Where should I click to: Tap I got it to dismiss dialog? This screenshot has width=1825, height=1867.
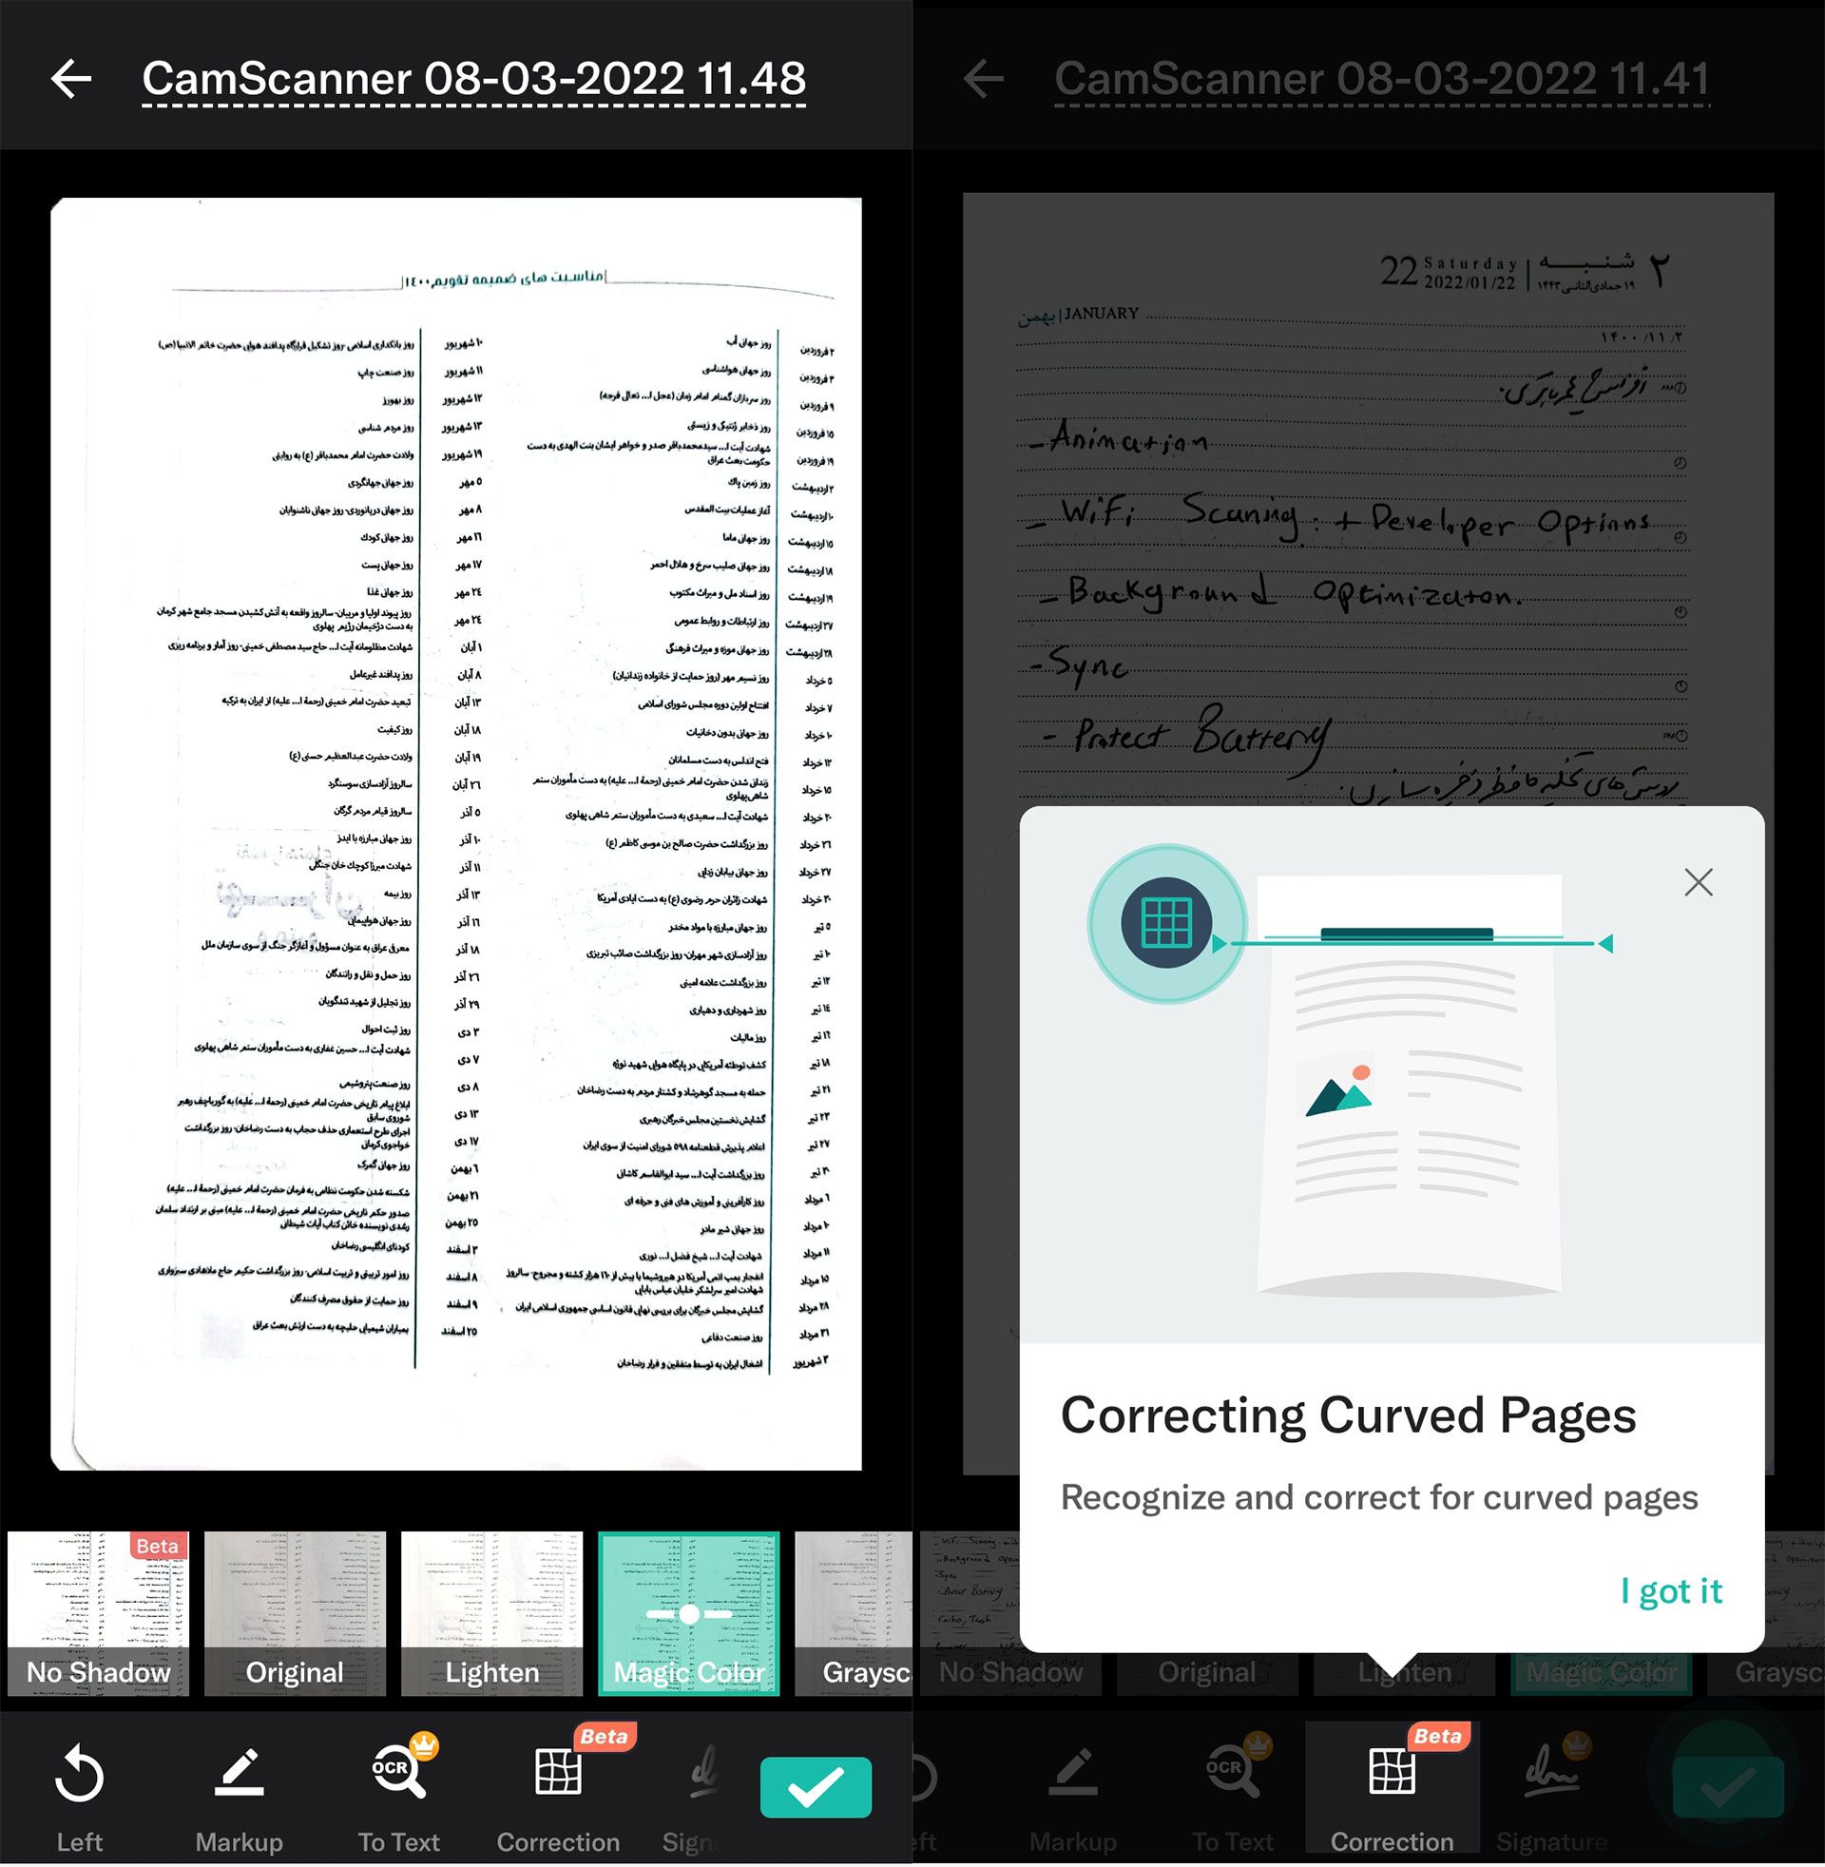point(1673,1588)
